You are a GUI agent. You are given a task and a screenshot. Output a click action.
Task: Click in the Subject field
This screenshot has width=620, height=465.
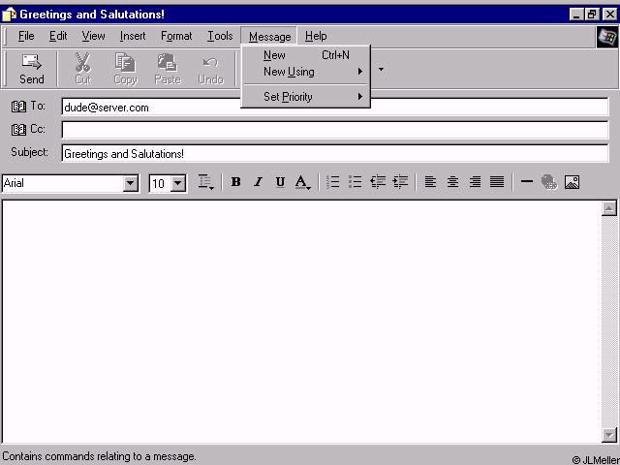[335, 153]
